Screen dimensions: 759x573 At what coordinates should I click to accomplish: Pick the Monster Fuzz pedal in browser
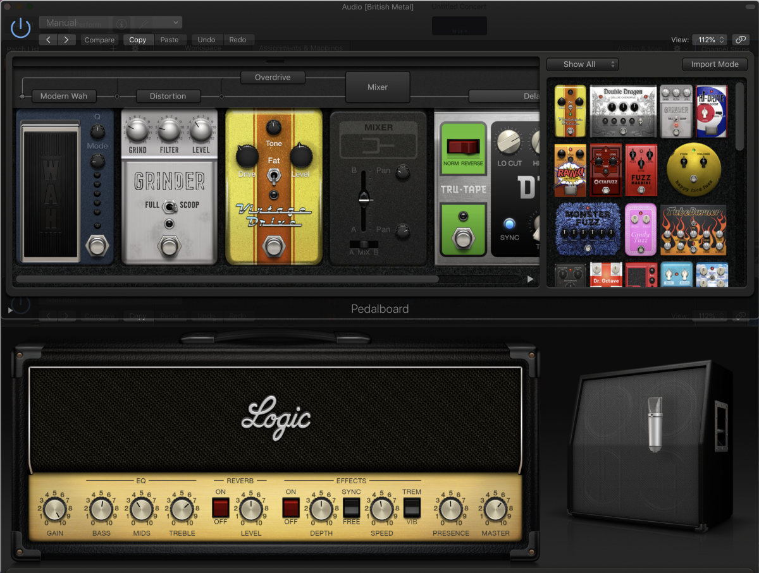(586, 229)
